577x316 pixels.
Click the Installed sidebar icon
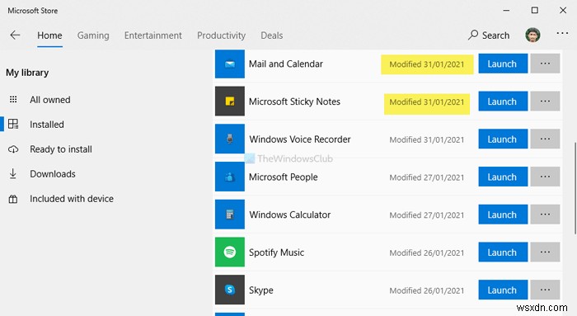point(13,124)
